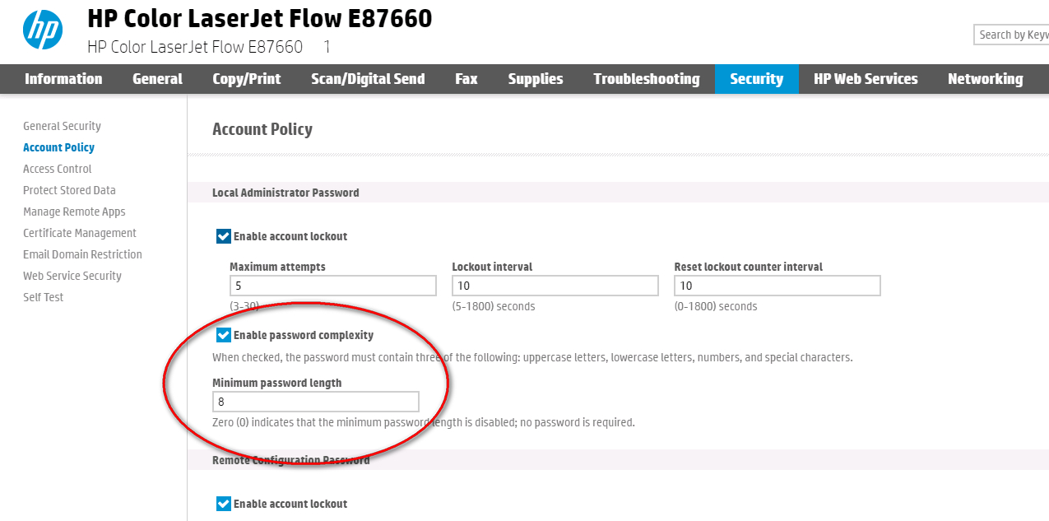Image resolution: width=1049 pixels, height=521 pixels.
Task: Open General Security settings page
Action: pyautogui.click(x=62, y=126)
